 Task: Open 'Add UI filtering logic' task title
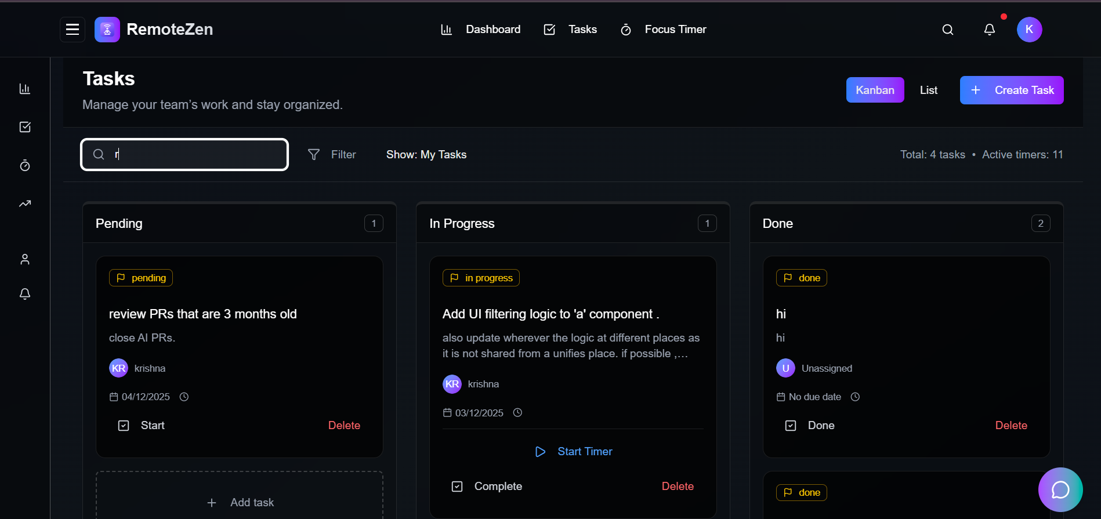[550, 314]
